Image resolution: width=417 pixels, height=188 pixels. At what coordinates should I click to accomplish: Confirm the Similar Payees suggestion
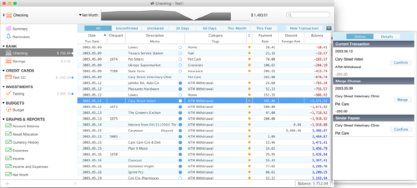pos(401,129)
